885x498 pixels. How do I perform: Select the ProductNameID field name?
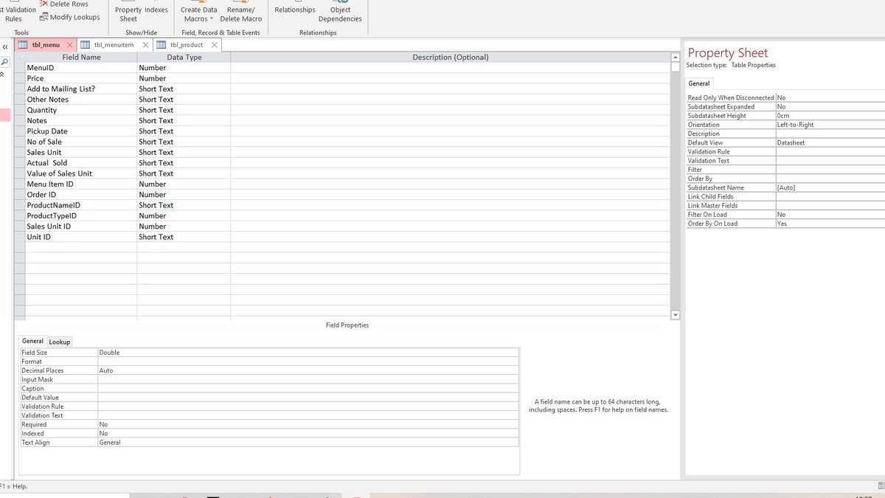point(81,205)
